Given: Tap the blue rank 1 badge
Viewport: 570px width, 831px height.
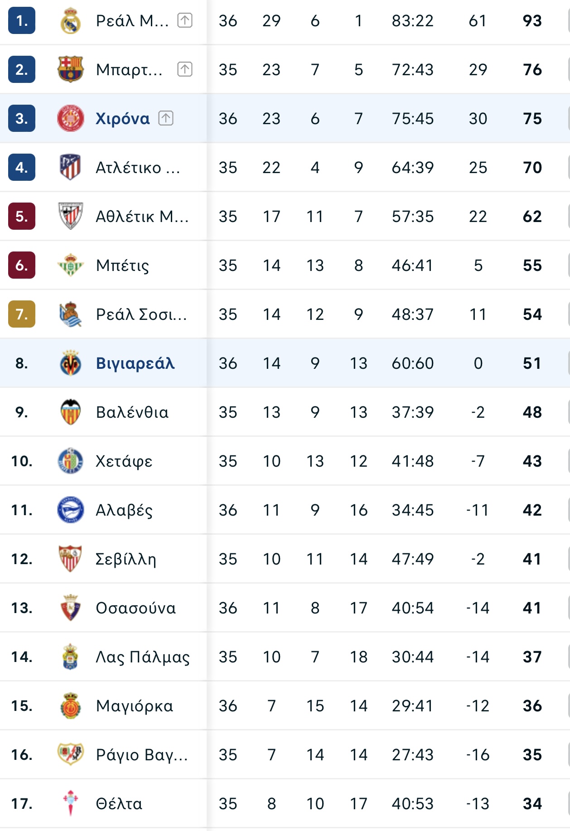Looking at the screenshot, I should tap(22, 20).
